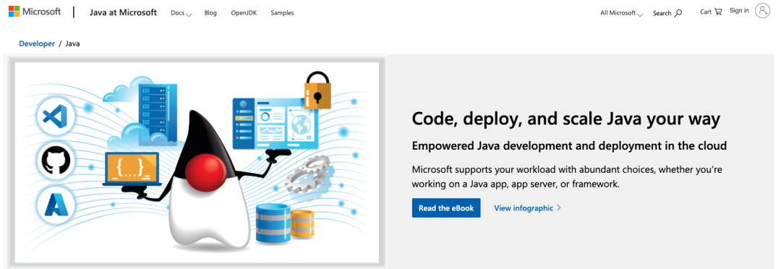Click the Sign in avatar icon

point(763,10)
